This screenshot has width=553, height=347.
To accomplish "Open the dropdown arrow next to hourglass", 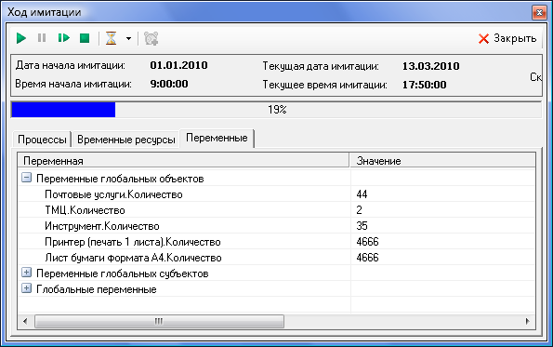I will pos(129,38).
